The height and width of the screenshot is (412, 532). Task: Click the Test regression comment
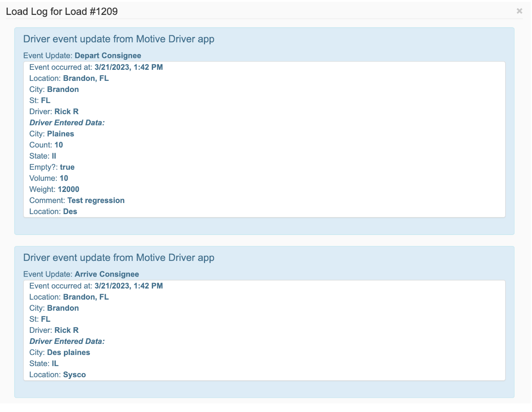pos(96,200)
